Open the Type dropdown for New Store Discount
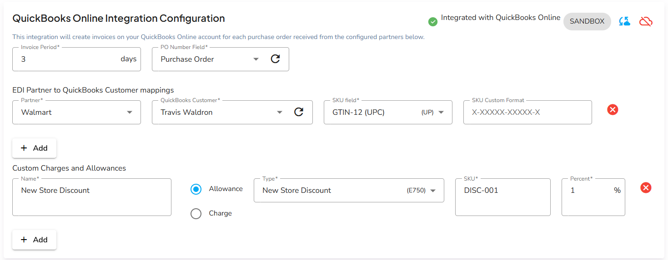 coord(349,190)
